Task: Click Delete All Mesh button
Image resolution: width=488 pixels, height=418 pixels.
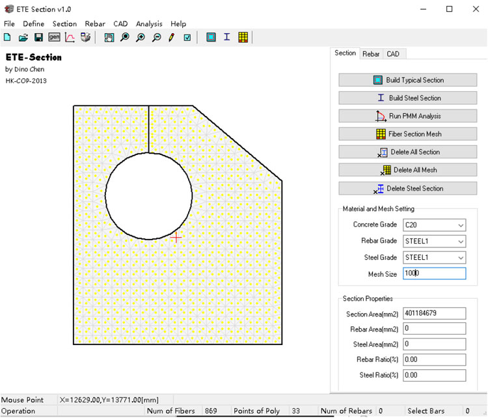Action: point(408,170)
